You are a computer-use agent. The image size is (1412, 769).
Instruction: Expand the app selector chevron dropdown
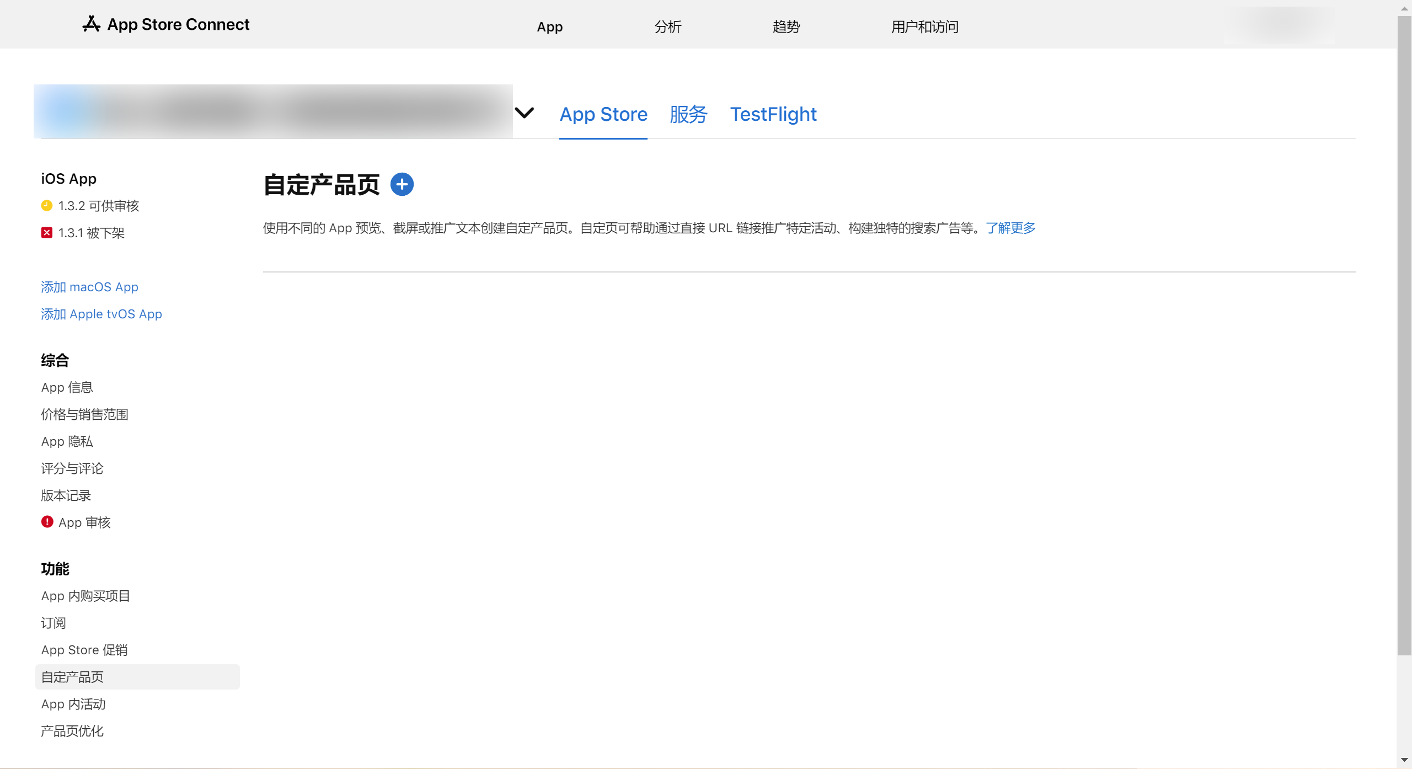click(524, 113)
